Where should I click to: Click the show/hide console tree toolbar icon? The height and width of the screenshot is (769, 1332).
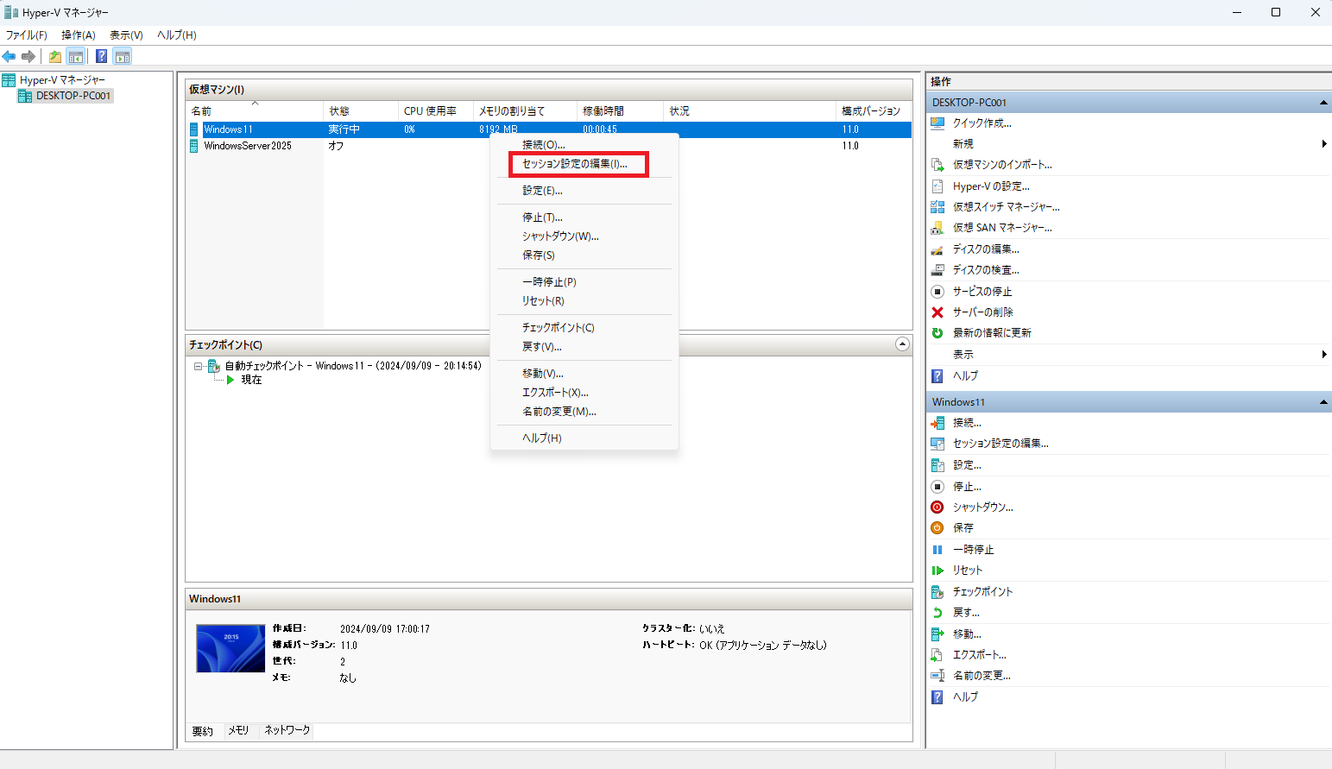(x=76, y=57)
